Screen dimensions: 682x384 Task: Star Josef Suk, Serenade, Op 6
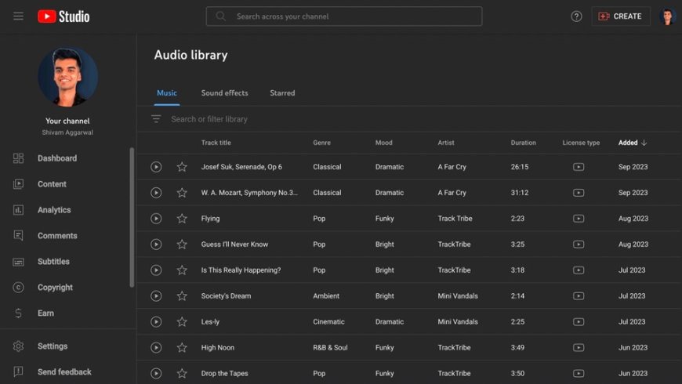pyautogui.click(x=182, y=167)
